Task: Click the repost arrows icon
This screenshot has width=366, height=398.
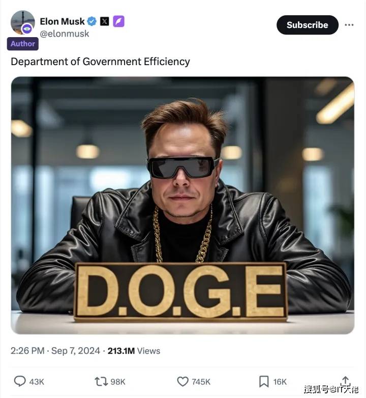Action: [x=101, y=382]
